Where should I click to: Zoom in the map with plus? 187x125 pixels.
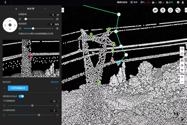pyautogui.click(x=182, y=77)
